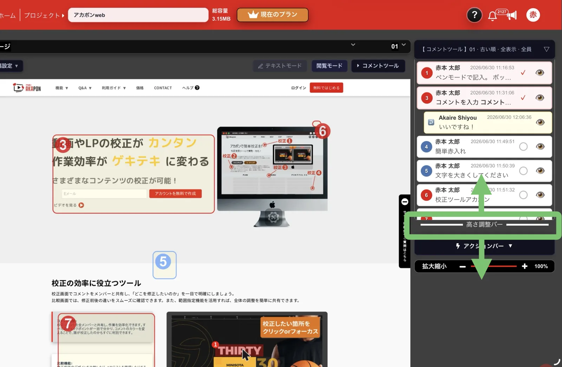Open the comment filter triangle dropdown
562x367 pixels.
point(547,49)
